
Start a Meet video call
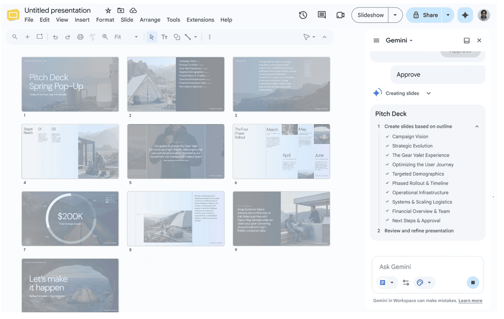coord(341,15)
